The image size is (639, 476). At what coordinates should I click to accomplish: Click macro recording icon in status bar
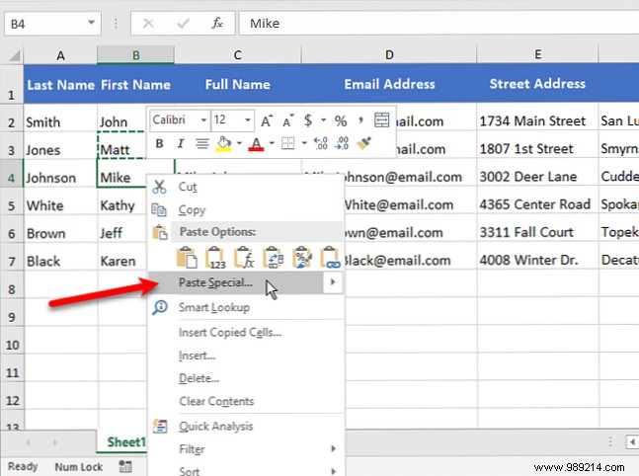click(x=125, y=467)
